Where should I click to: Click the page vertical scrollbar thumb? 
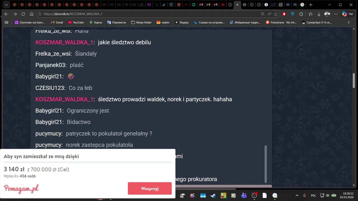click(354, 81)
